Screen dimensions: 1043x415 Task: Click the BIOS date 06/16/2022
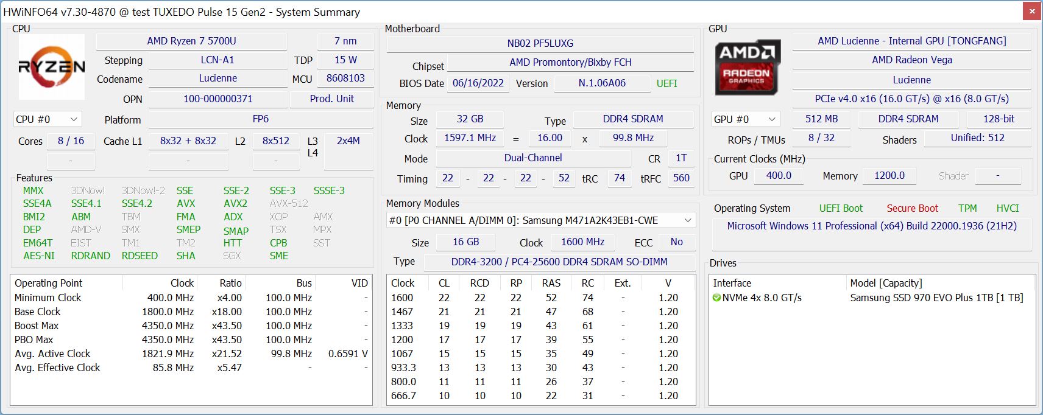(478, 83)
